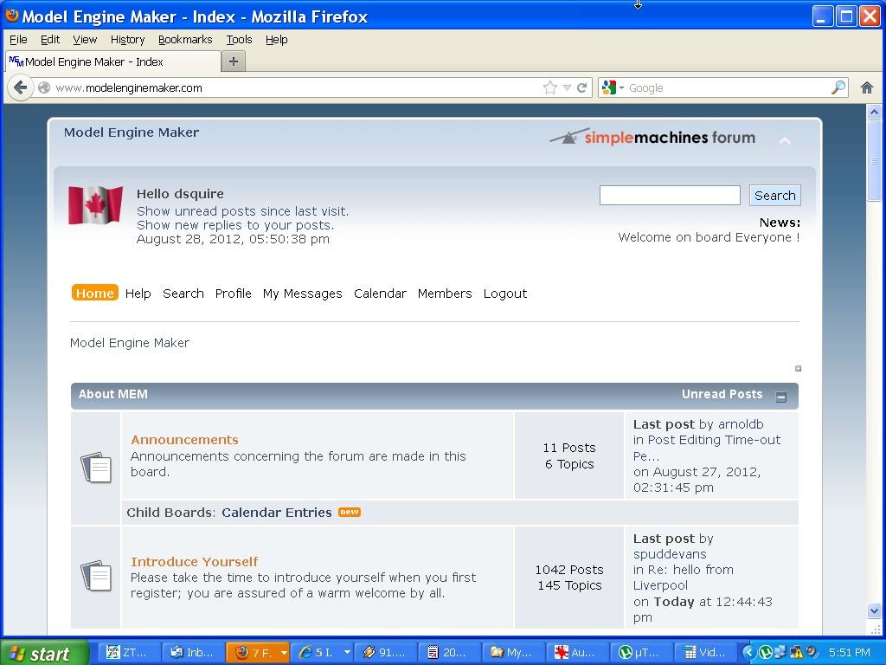Open My Messages
The width and height of the screenshot is (886, 665).
[302, 294]
